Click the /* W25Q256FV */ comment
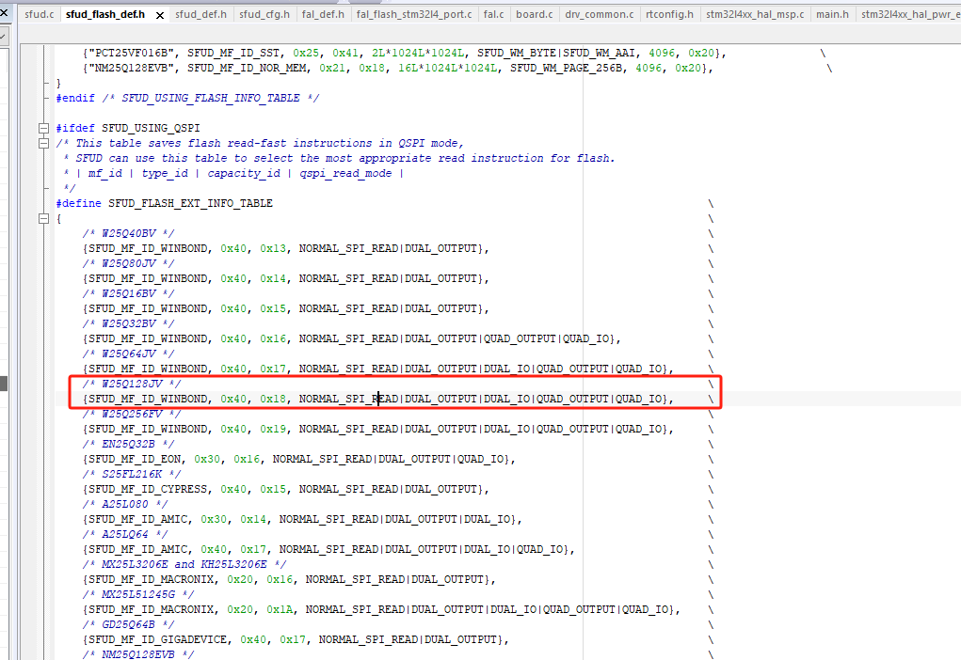Image resolution: width=961 pixels, height=660 pixels. pos(132,414)
